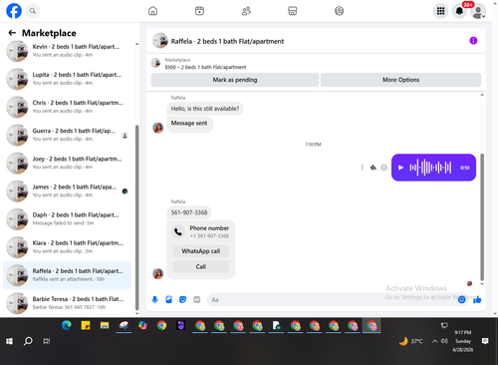
Task: Open Sticky Notes from taskbar
Action: (x=86, y=325)
